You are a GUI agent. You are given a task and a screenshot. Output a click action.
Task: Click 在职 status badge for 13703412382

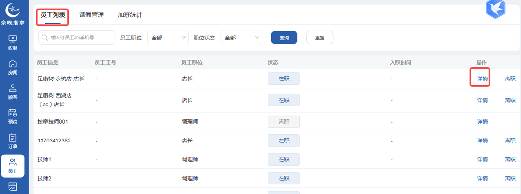click(x=284, y=141)
